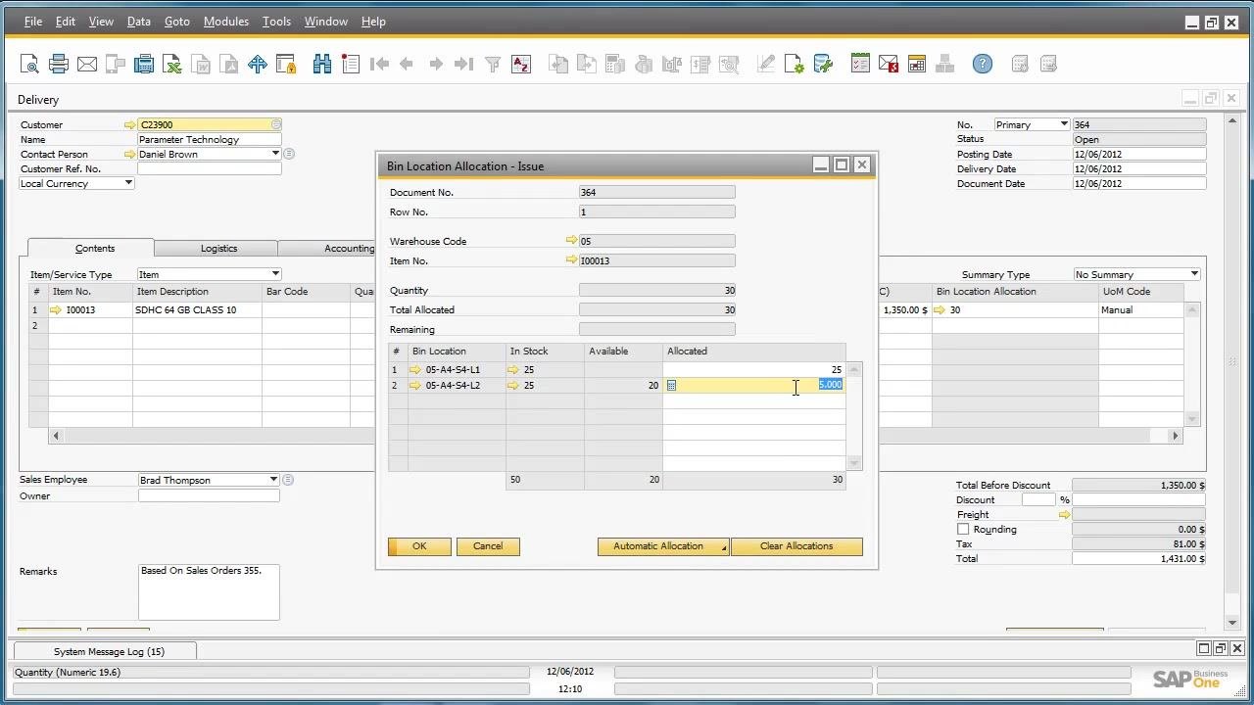Screen dimensions: 1254x705
Task: Open Print Preview from toolbar
Action: [x=29, y=65]
